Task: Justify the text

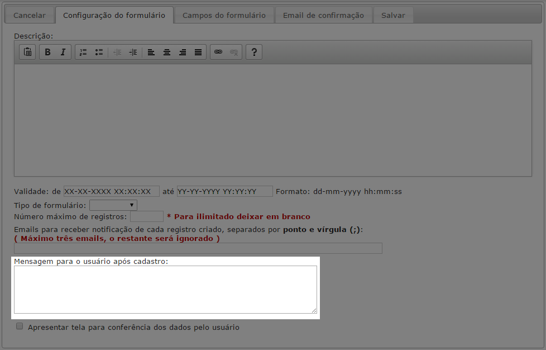Action: click(198, 52)
